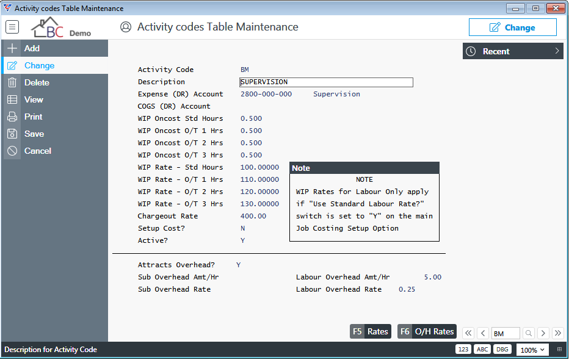Click the top-right Change button
This screenshot has width=569, height=360.
pyautogui.click(x=512, y=27)
